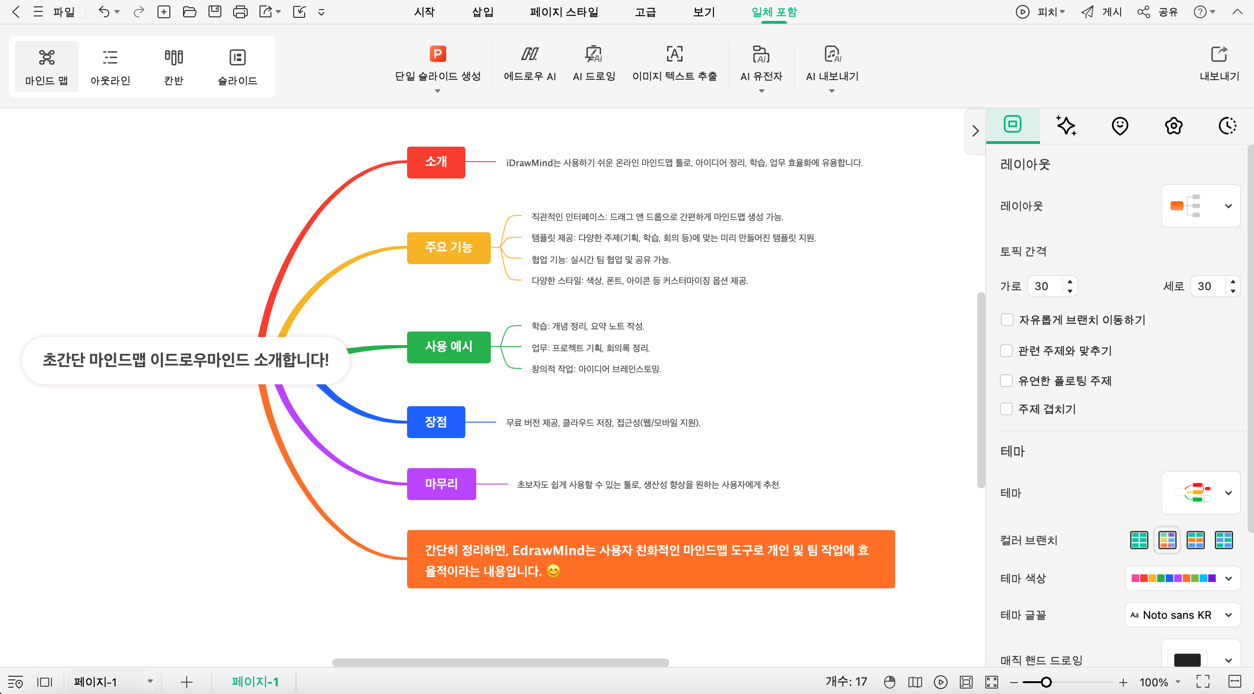
Task: Open the hamburger 파일 menu icon
Action: pyautogui.click(x=38, y=12)
